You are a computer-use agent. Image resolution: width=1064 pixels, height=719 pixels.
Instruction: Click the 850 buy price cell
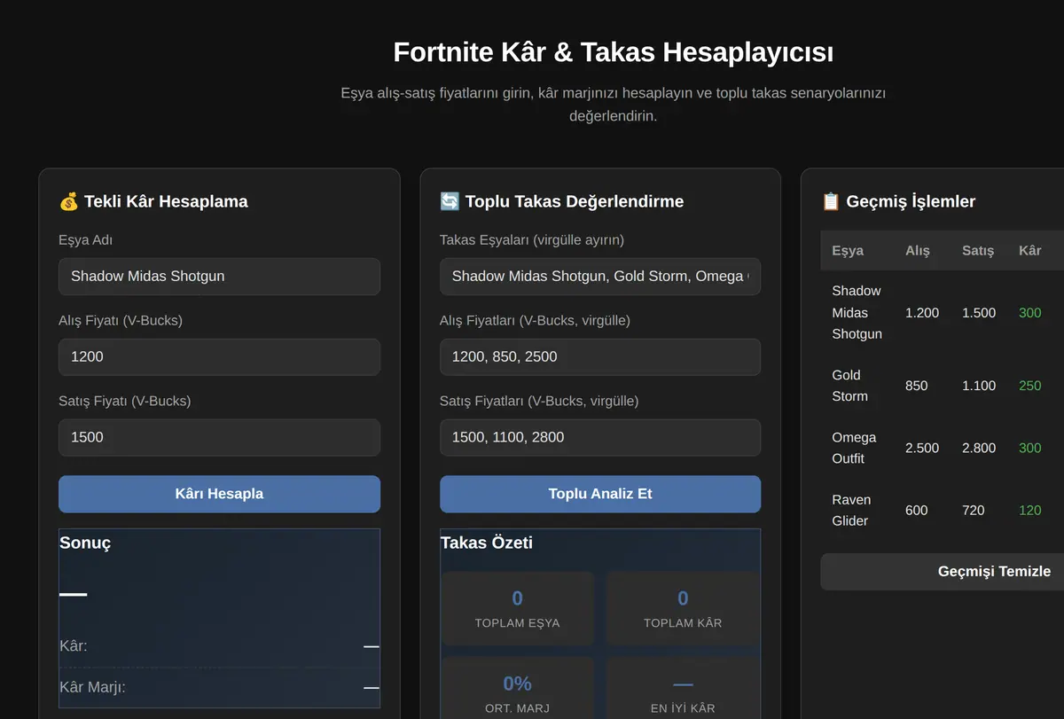[917, 386]
